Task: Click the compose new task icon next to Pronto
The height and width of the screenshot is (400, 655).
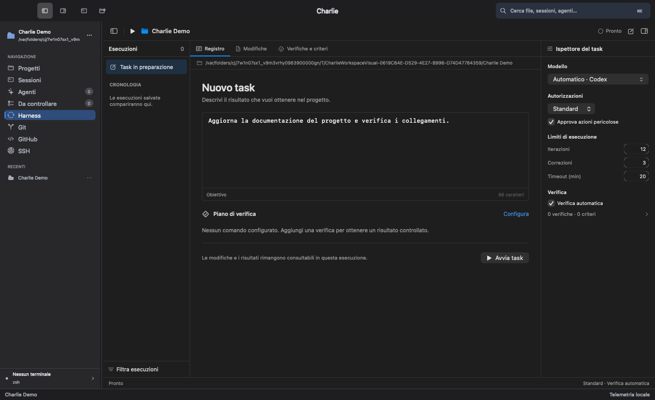Action: (x=631, y=31)
